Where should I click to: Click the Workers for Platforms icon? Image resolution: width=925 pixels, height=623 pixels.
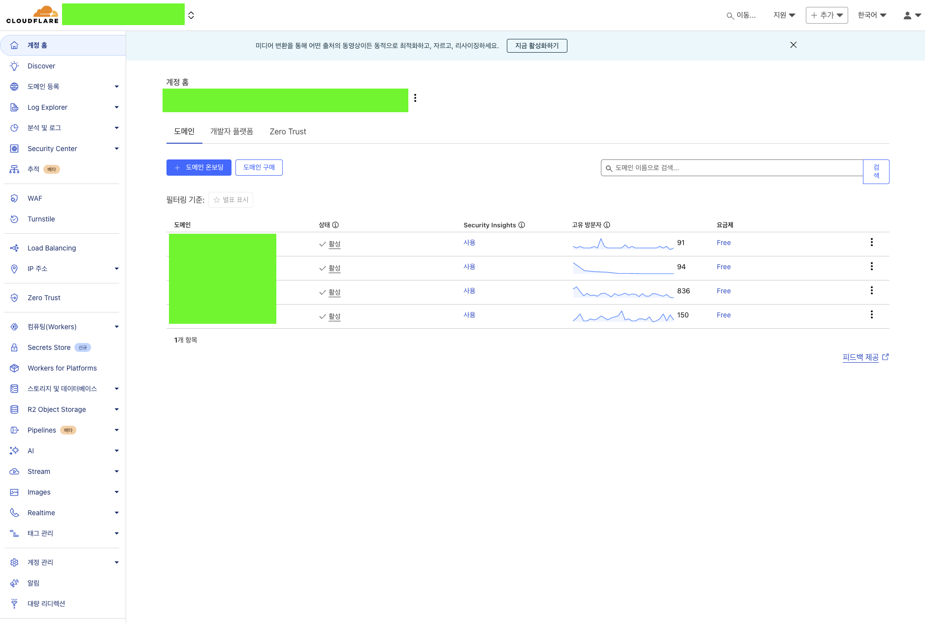coord(14,368)
